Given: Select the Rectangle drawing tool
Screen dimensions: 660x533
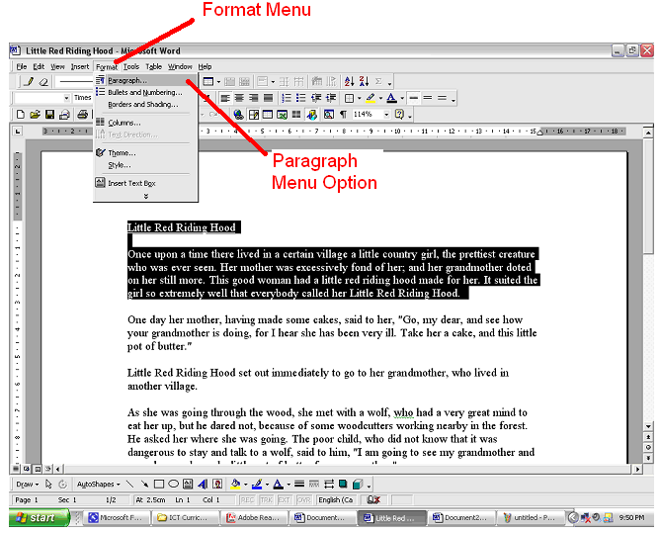Looking at the screenshot, I should (159, 485).
